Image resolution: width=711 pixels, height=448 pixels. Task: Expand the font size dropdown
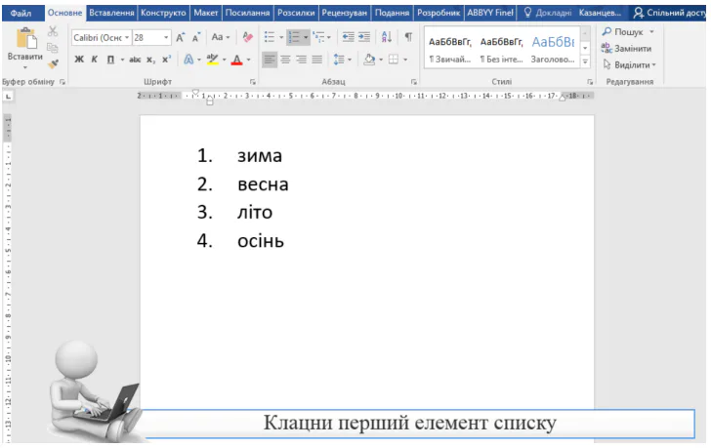pyautogui.click(x=166, y=37)
